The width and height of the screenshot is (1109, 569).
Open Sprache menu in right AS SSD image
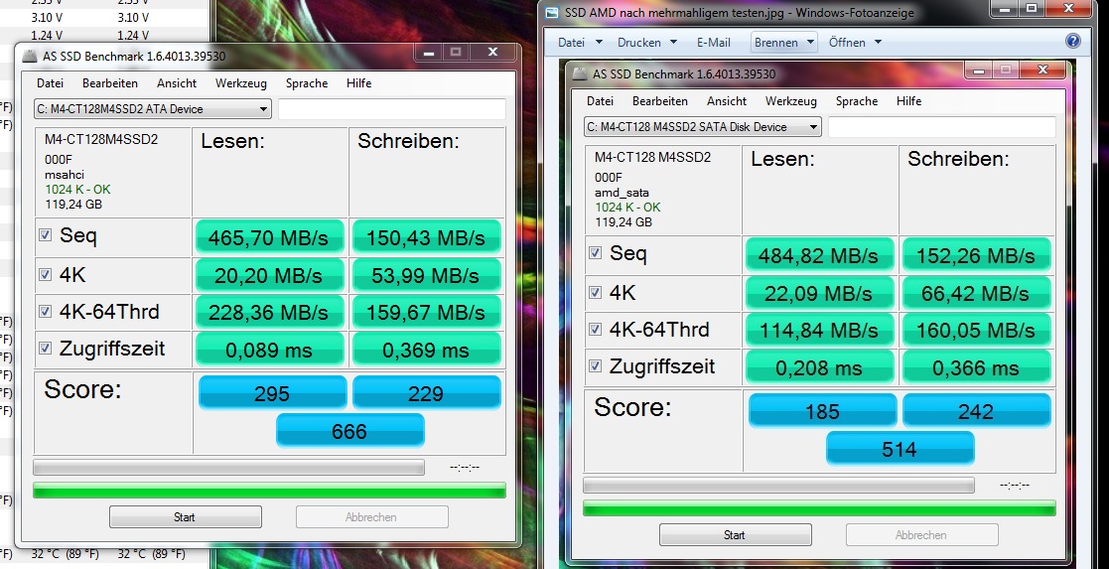point(857,101)
